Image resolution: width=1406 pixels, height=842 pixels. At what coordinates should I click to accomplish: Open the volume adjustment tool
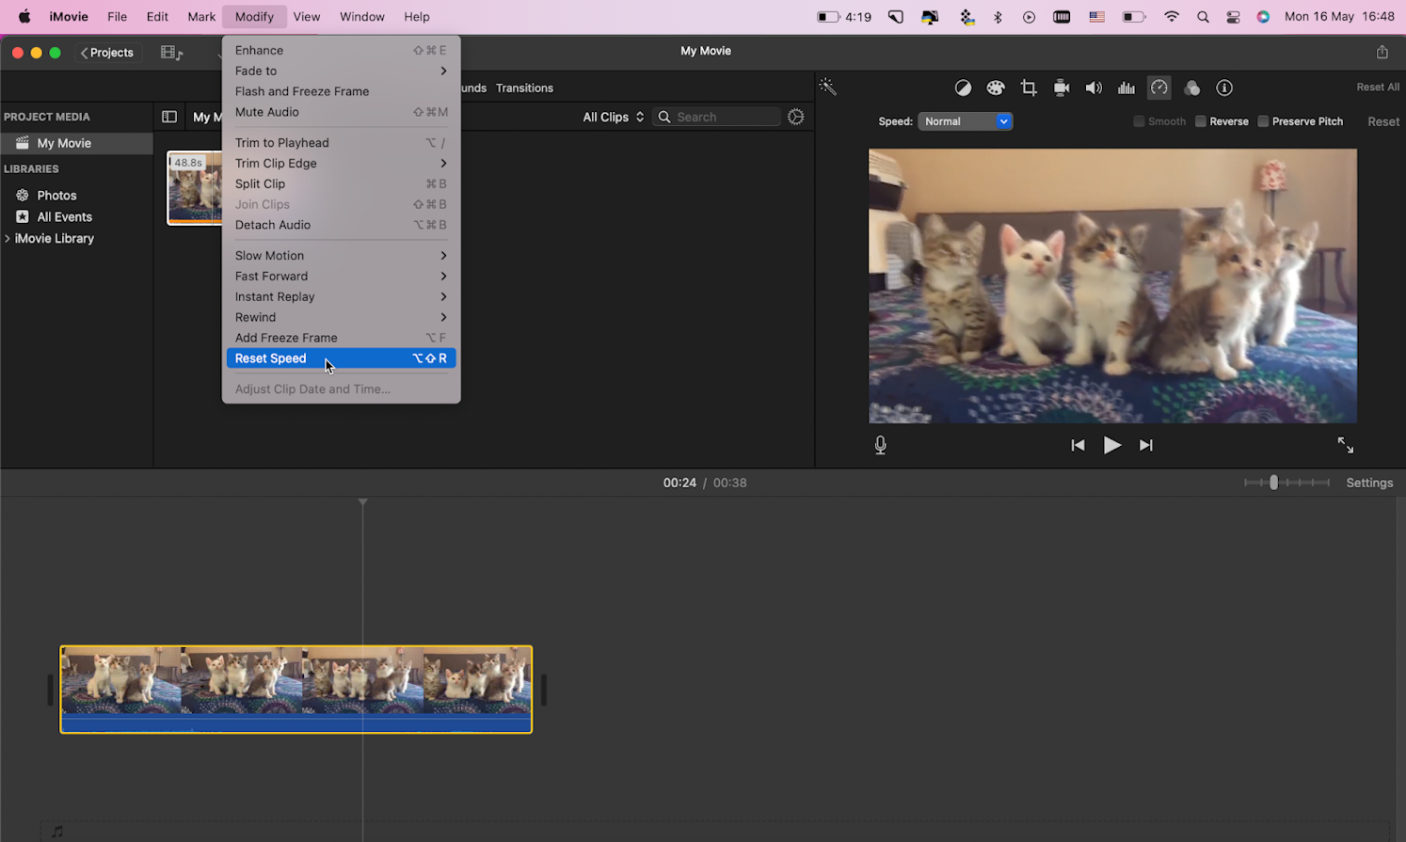pos(1094,87)
